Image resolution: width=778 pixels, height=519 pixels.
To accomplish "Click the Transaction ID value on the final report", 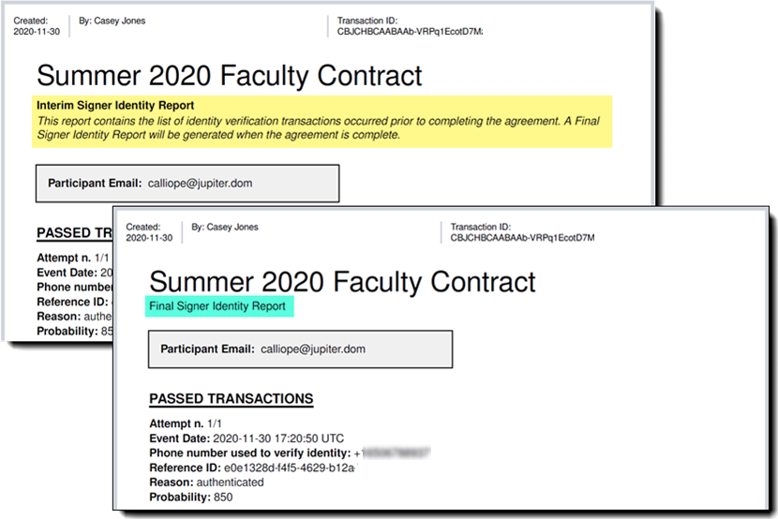I will (522, 238).
